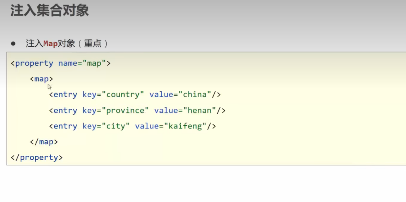Click the opening property tag name
Image resolution: width=406 pixels, height=202 pixels.
pyautogui.click(x=34, y=63)
